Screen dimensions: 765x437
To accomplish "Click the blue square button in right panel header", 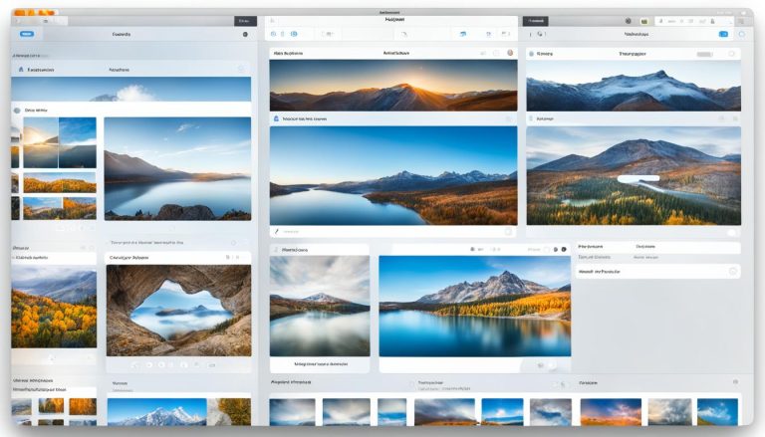I will (723, 34).
